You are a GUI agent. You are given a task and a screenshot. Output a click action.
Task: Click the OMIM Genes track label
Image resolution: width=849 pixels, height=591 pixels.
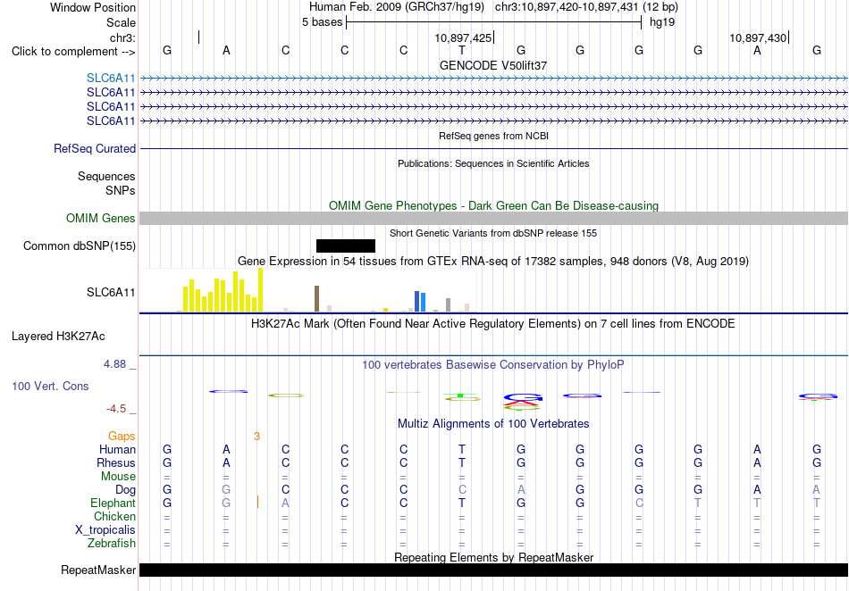[x=100, y=219]
